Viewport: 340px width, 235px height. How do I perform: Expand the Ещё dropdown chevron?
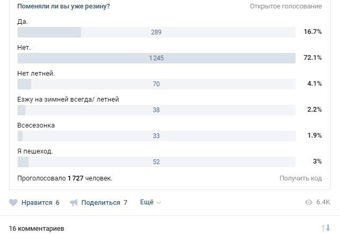click(x=159, y=203)
